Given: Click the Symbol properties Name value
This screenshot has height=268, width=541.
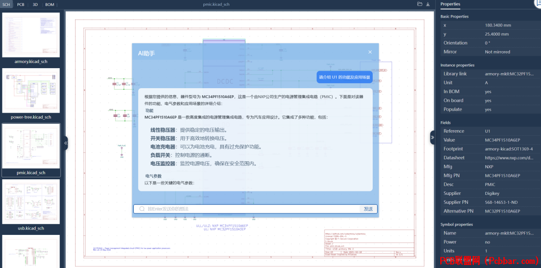Looking at the screenshot, I should [509, 233].
